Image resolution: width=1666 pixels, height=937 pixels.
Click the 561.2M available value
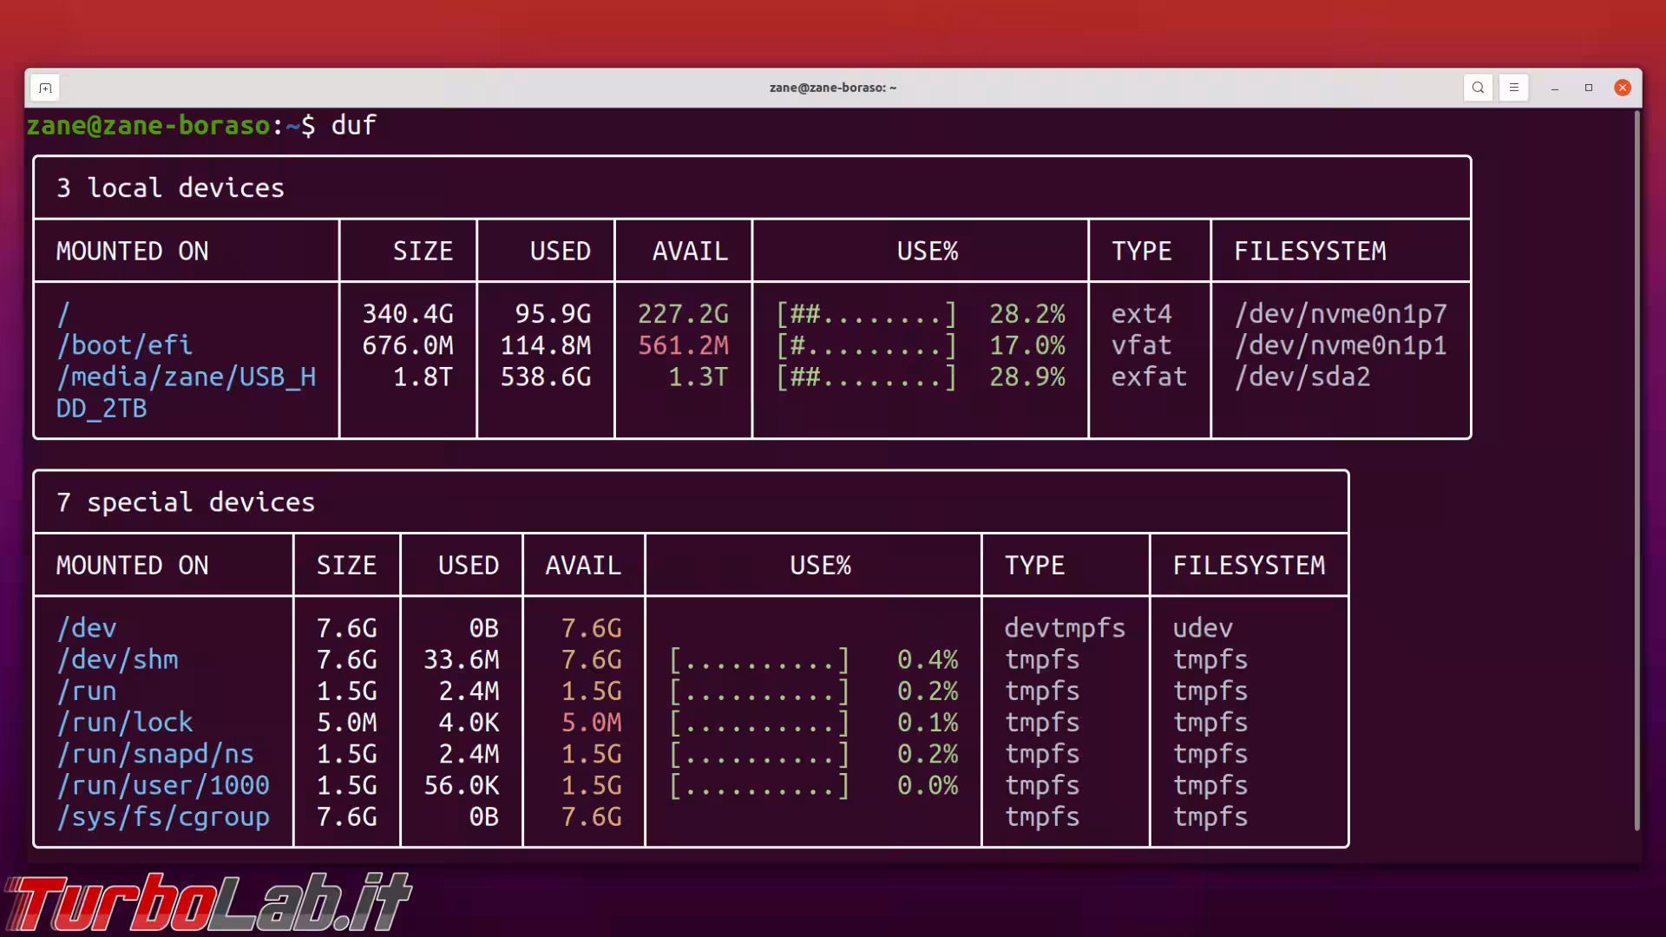[x=683, y=345]
